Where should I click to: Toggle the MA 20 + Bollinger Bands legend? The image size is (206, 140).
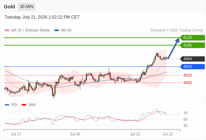(27, 30)
